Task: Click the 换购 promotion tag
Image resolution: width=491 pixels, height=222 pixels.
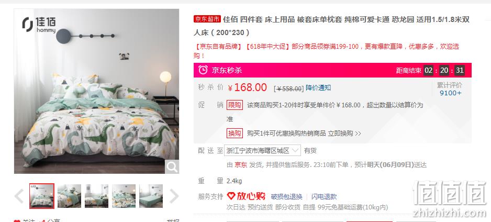Action: tap(235, 134)
